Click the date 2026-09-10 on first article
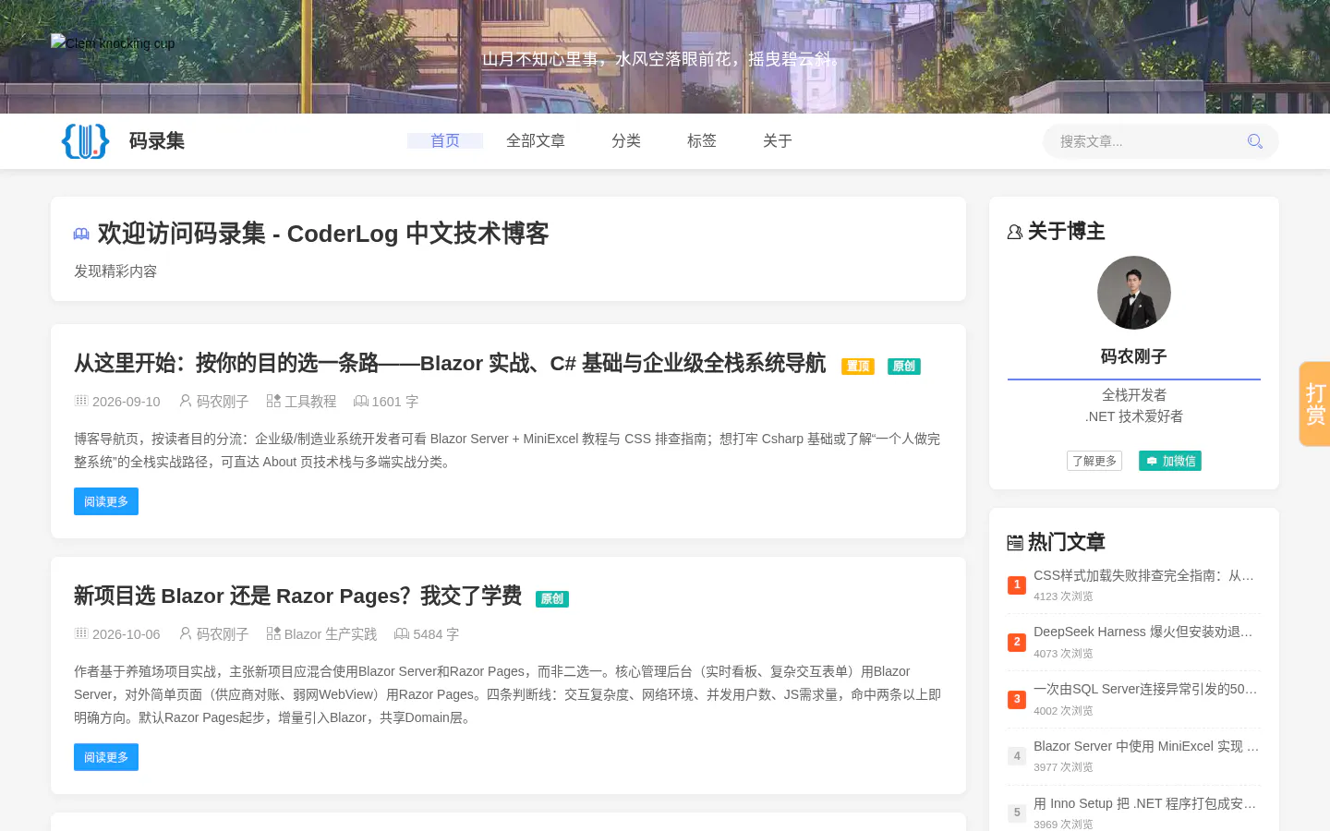This screenshot has height=831, width=1330. point(127,402)
